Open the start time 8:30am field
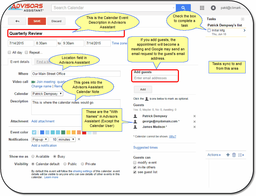The width and height of the screenshot is (256, 196). 46,43
